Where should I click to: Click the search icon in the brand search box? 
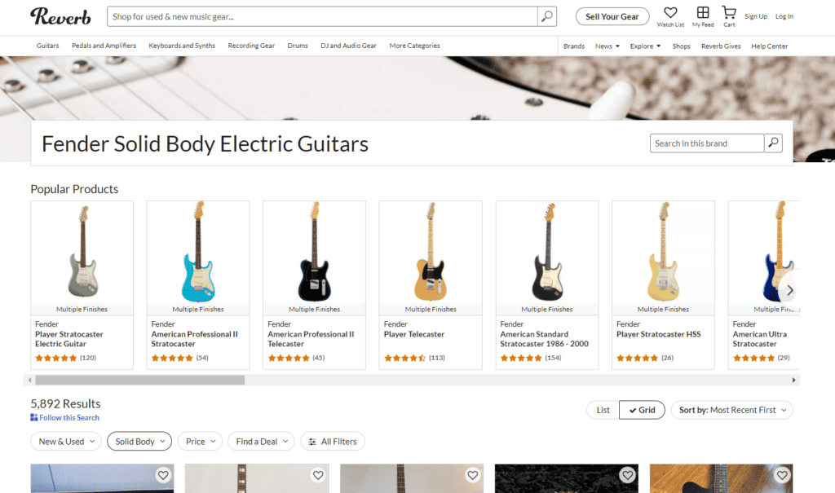771,143
